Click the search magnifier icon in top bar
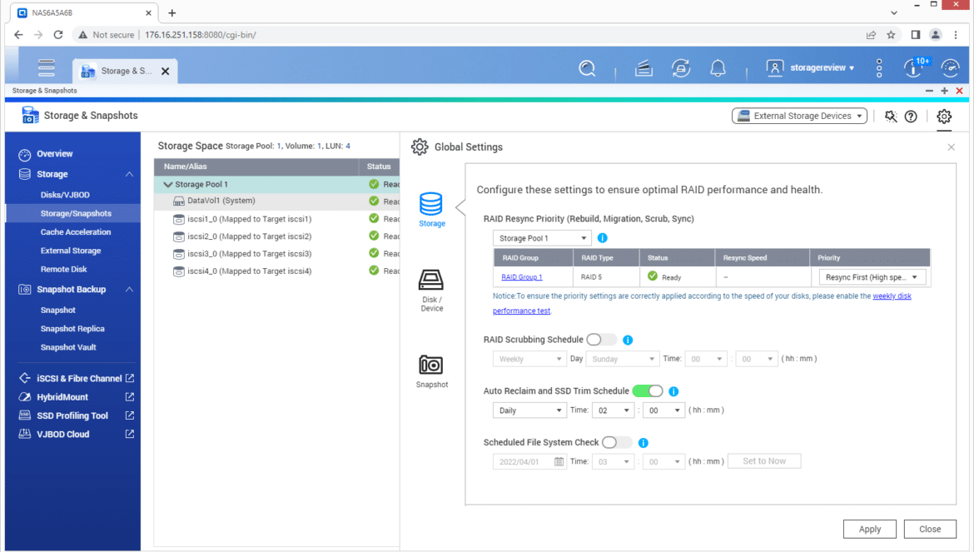This screenshot has width=974, height=552. click(587, 67)
